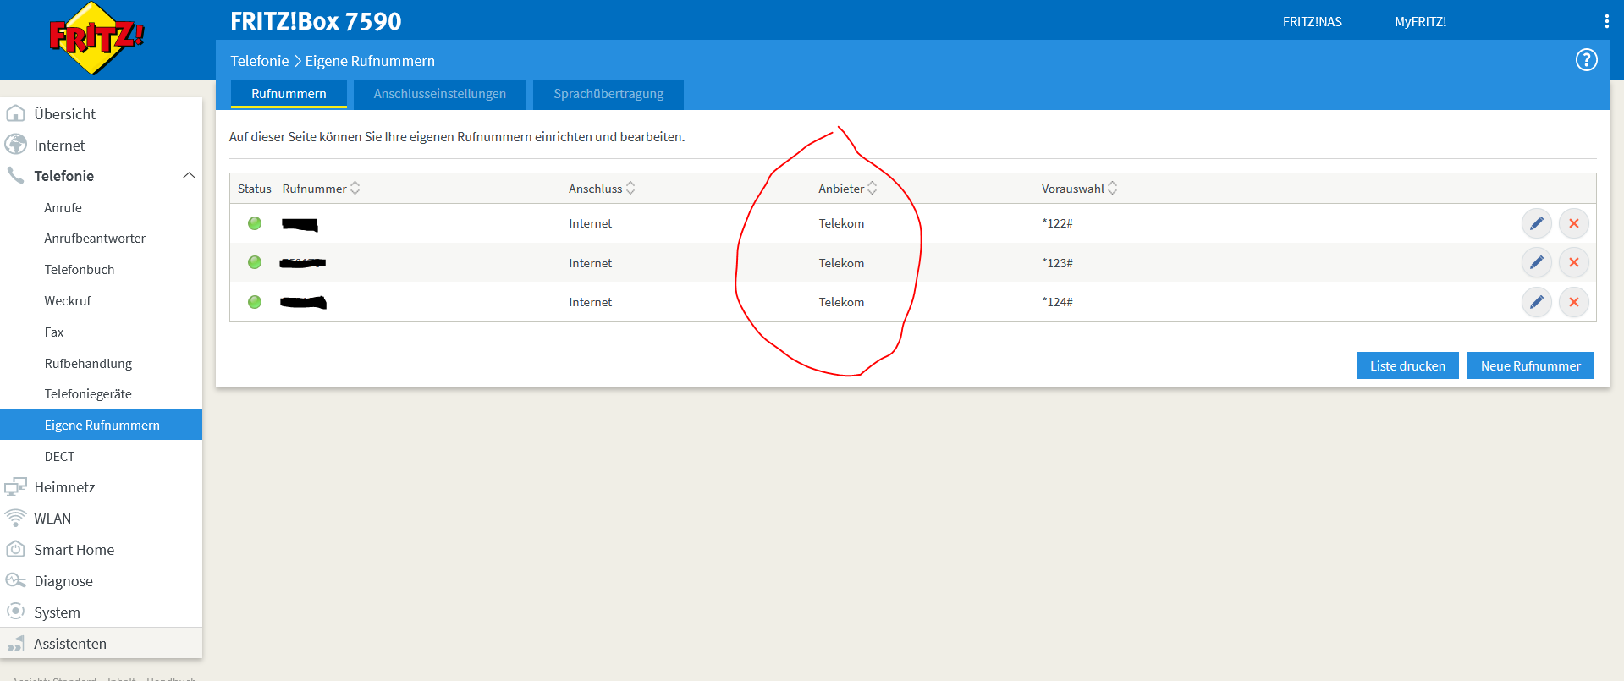Screen dimensions: 1624x681
Task: Open the help question mark icon
Action: pos(1586,60)
